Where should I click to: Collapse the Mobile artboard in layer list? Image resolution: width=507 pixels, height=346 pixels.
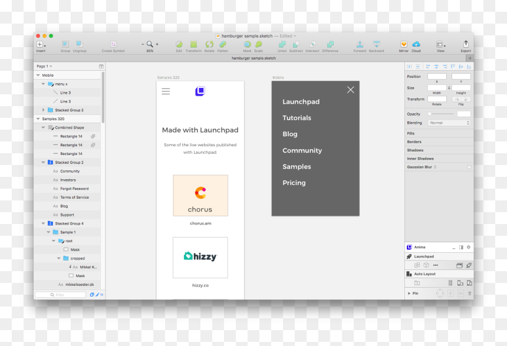click(x=38, y=75)
